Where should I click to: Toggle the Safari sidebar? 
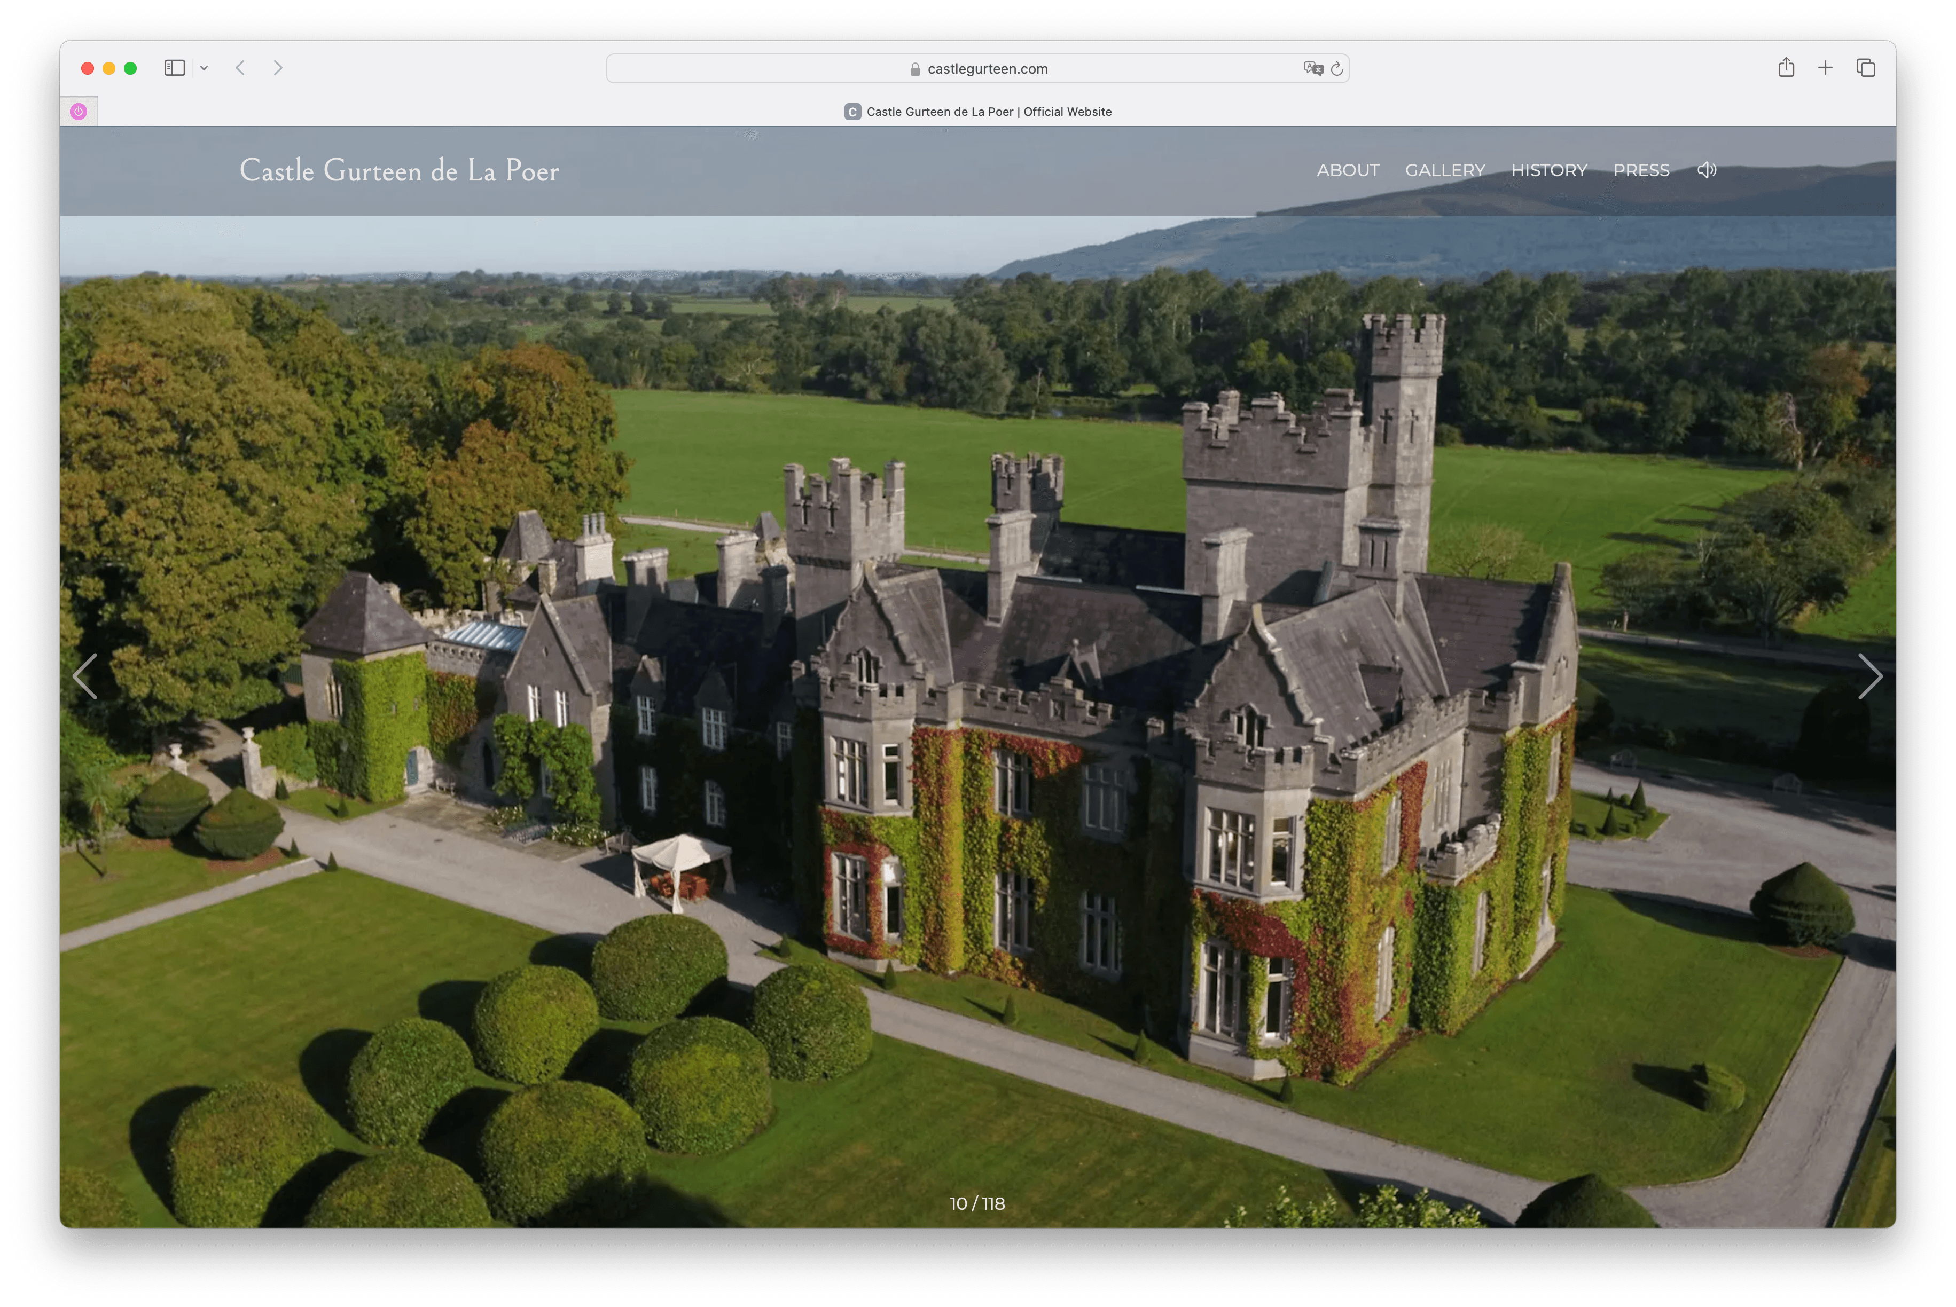[174, 68]
